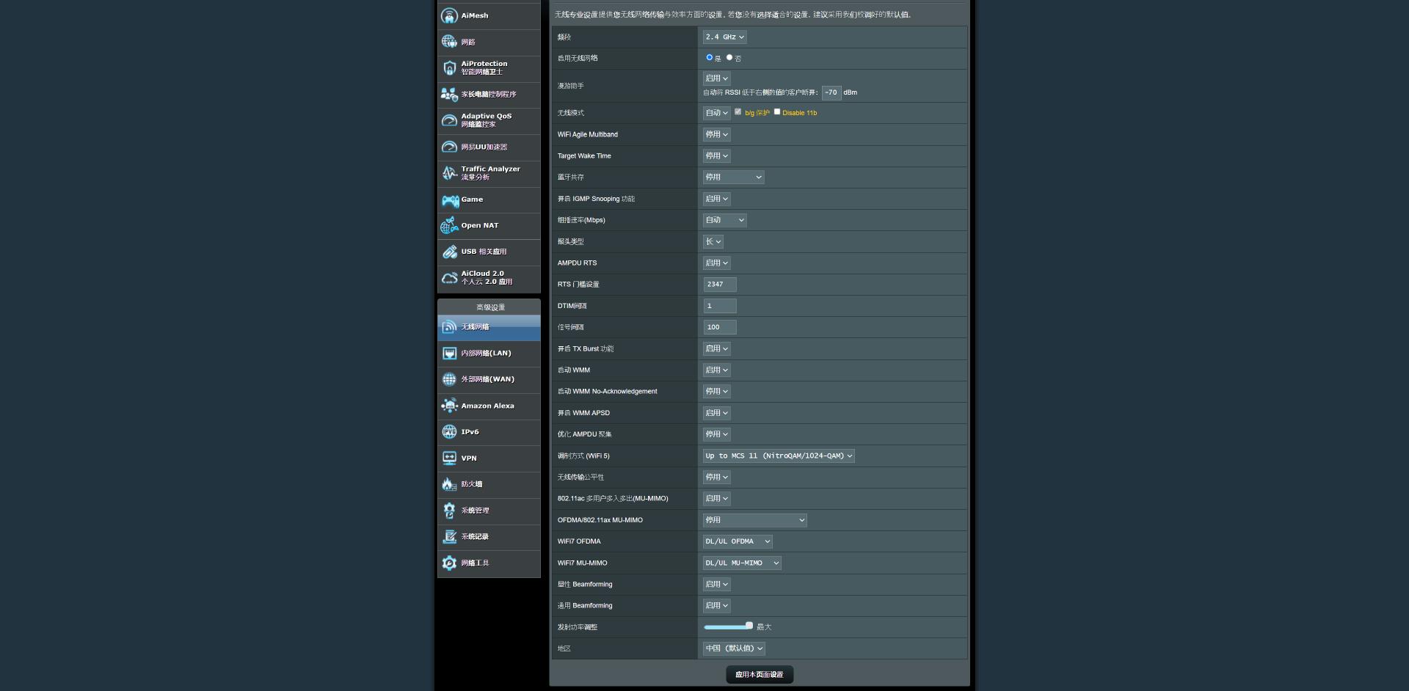Open the Open NAT icon

(449, 226)
